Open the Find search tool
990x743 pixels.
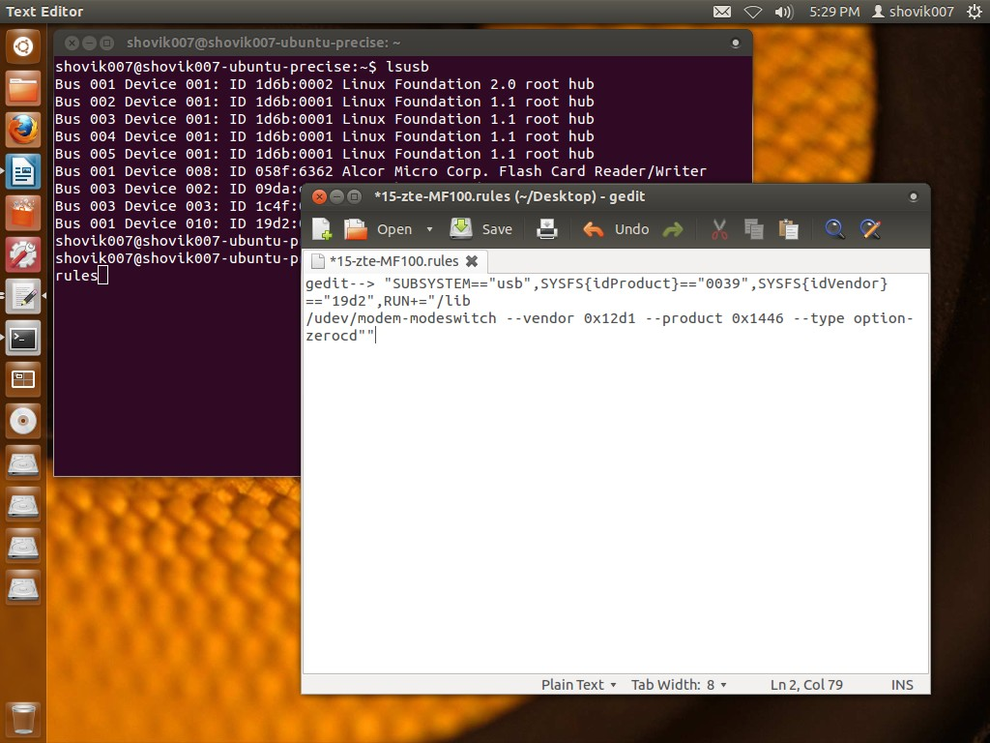tap(832, 229)
